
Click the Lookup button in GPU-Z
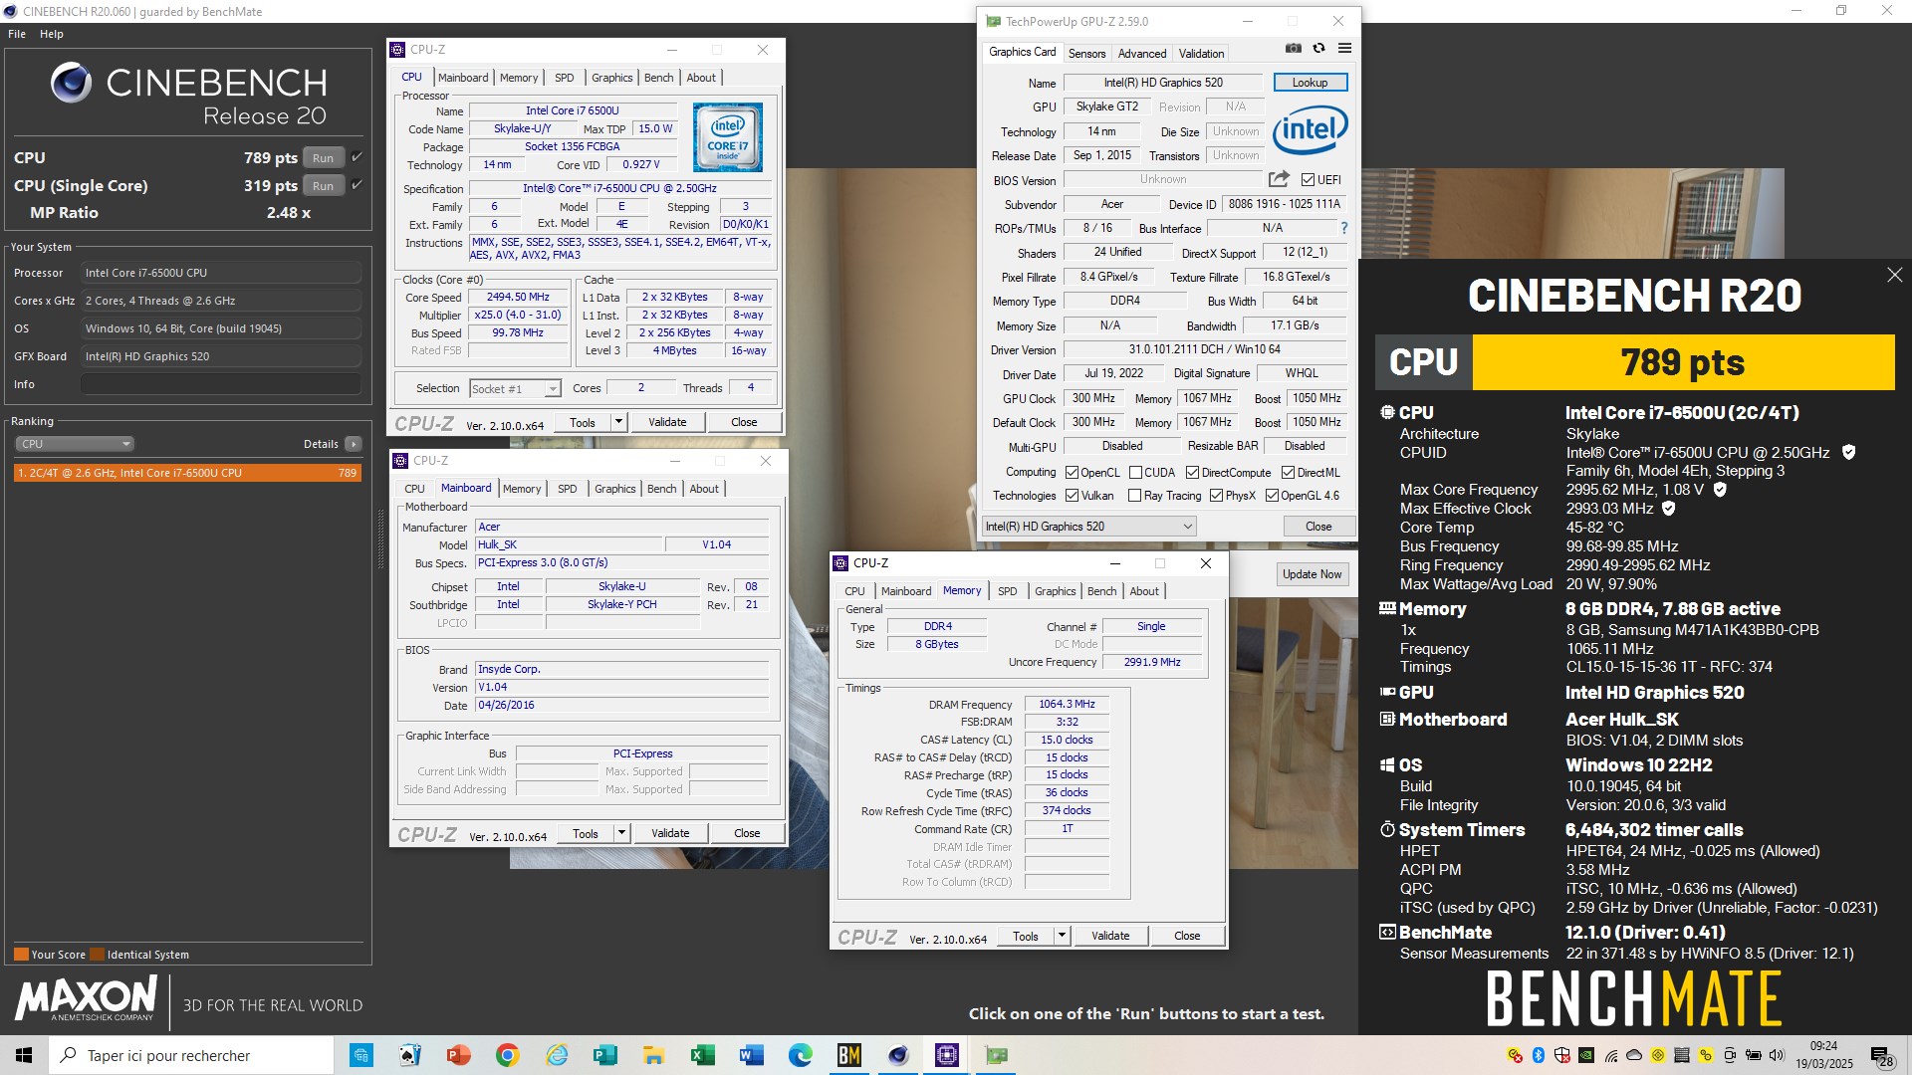[x=1310, y=83]
